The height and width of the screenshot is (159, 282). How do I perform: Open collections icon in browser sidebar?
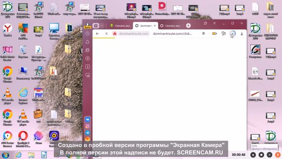(87, 50)
